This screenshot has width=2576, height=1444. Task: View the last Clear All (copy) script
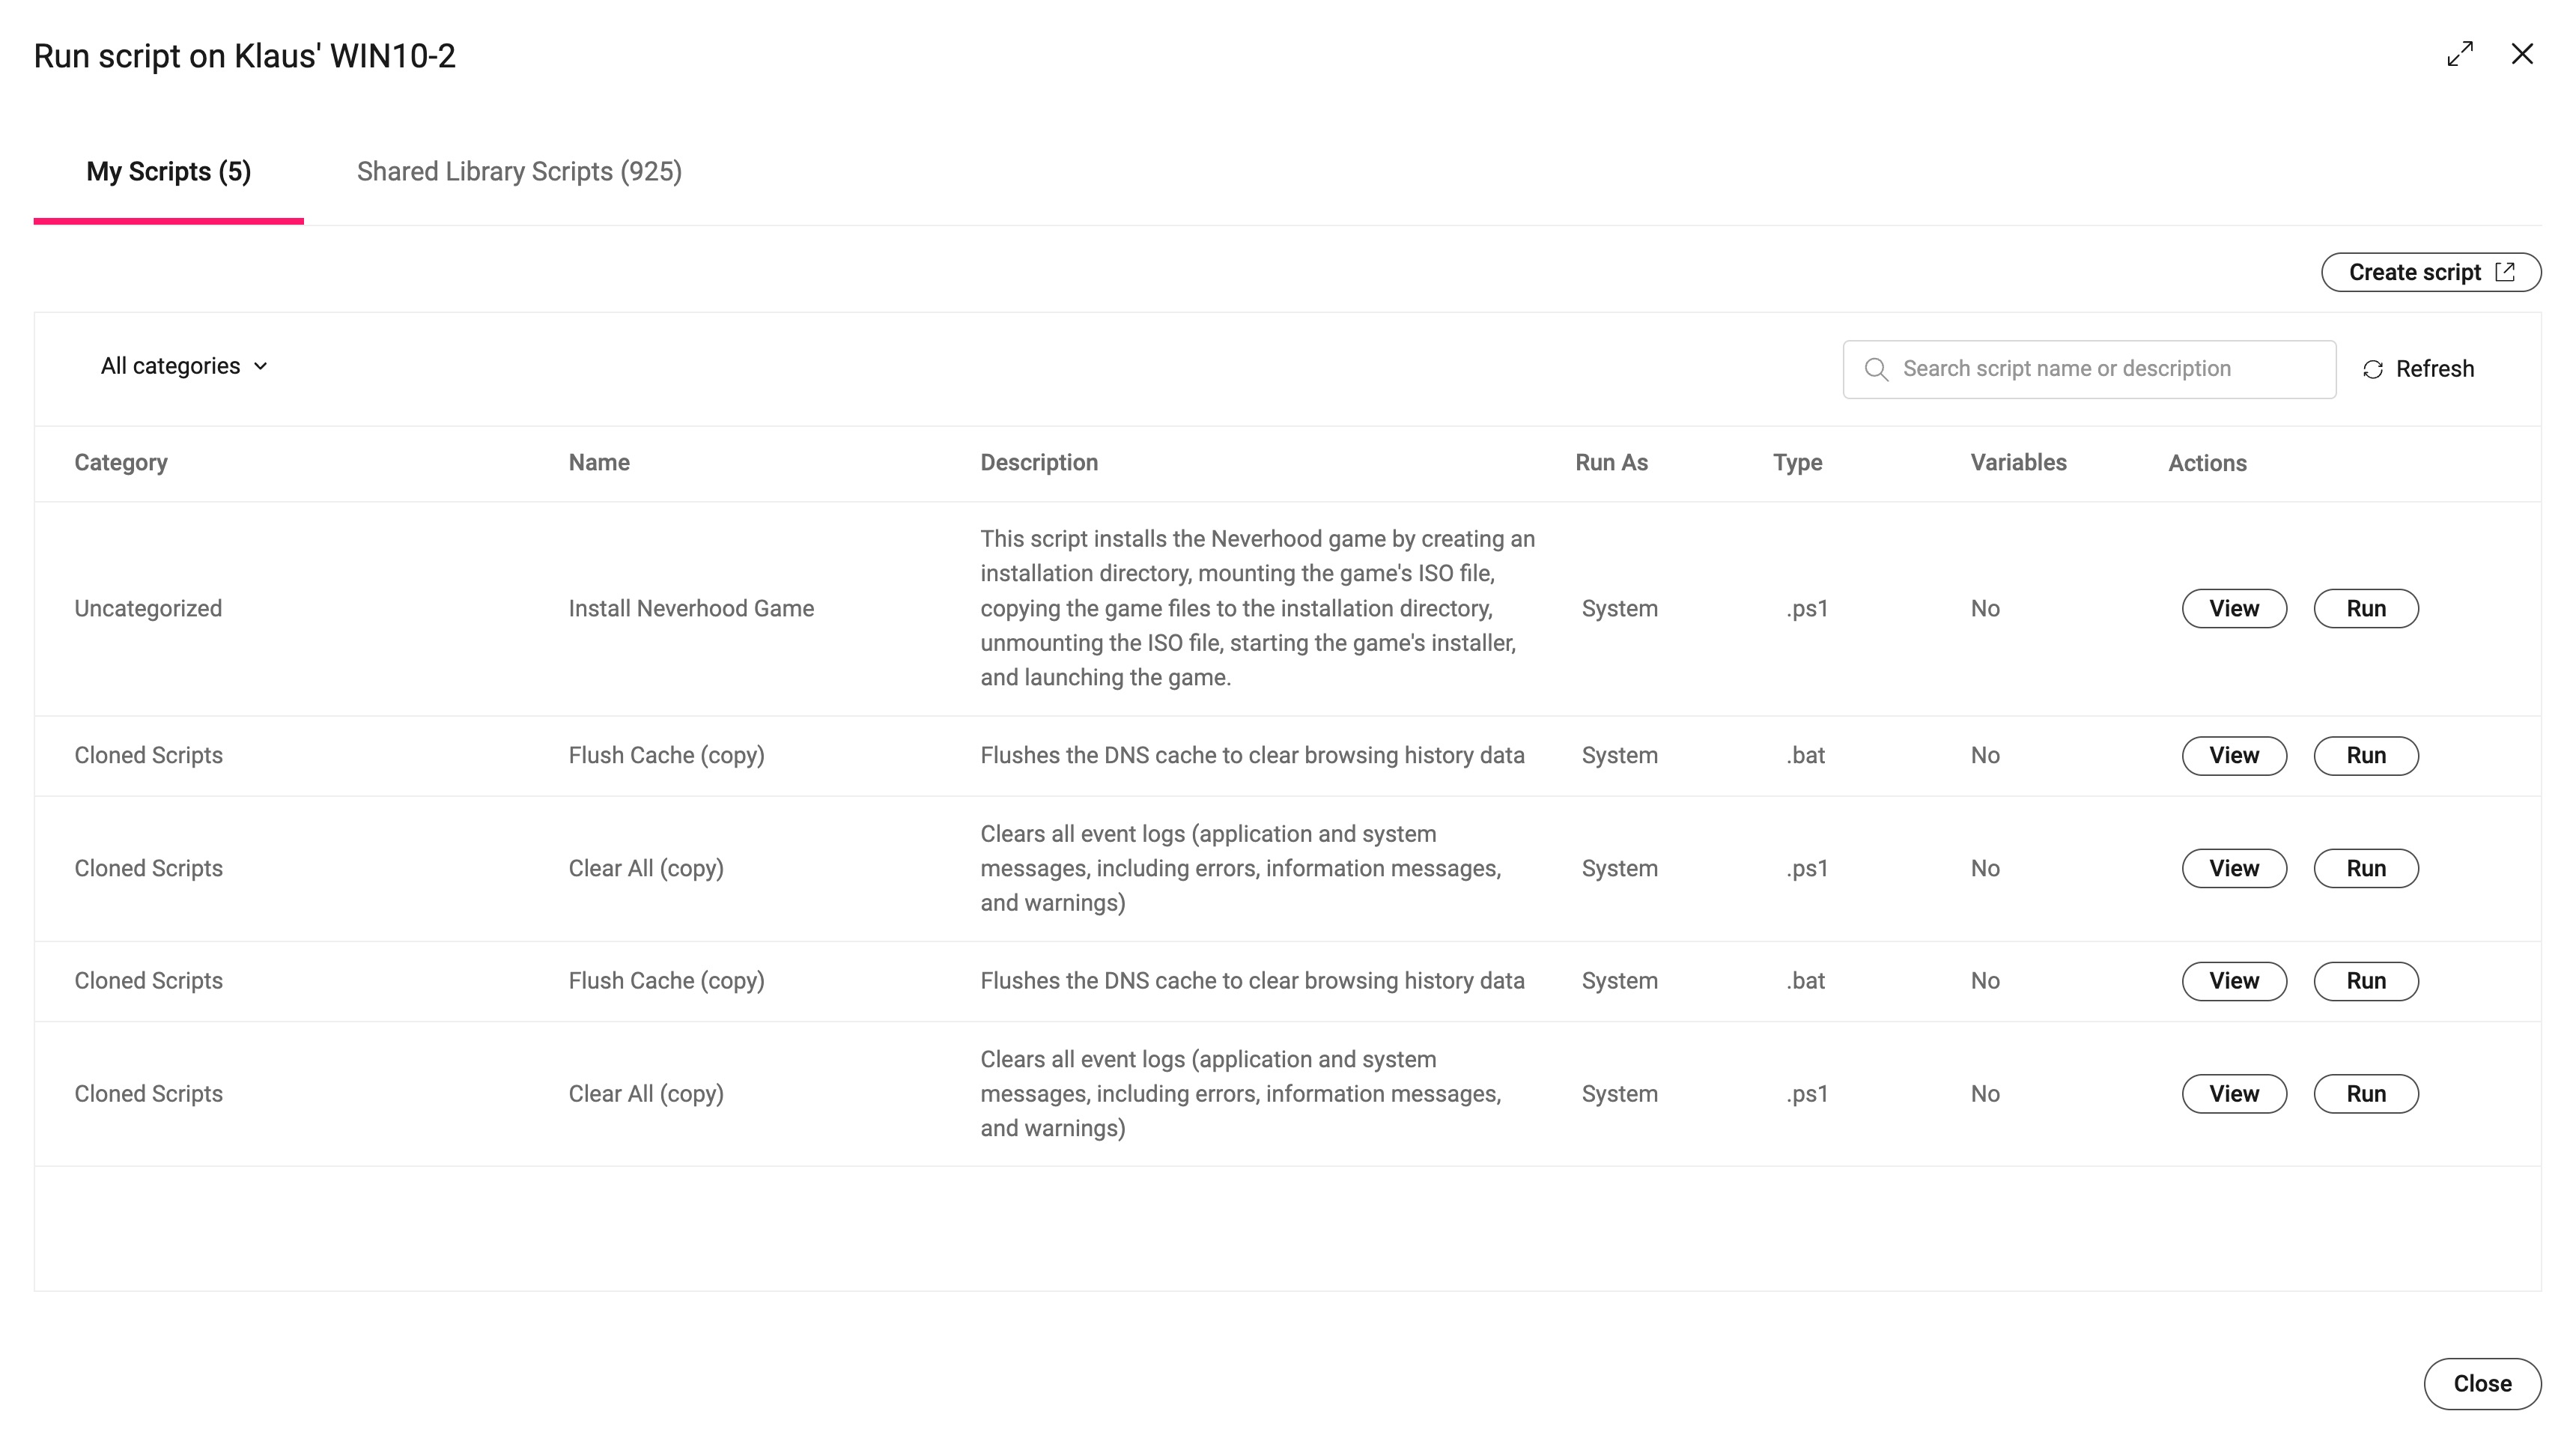coord(2233,1093)
